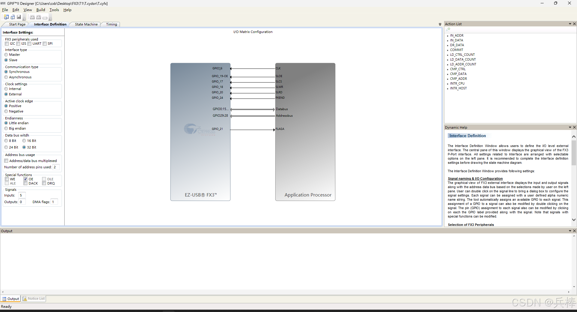This screenshot has width=577, height=312.
Task: Select LD_DATA_COUNT in the Action List
Action: click(463, 59)
